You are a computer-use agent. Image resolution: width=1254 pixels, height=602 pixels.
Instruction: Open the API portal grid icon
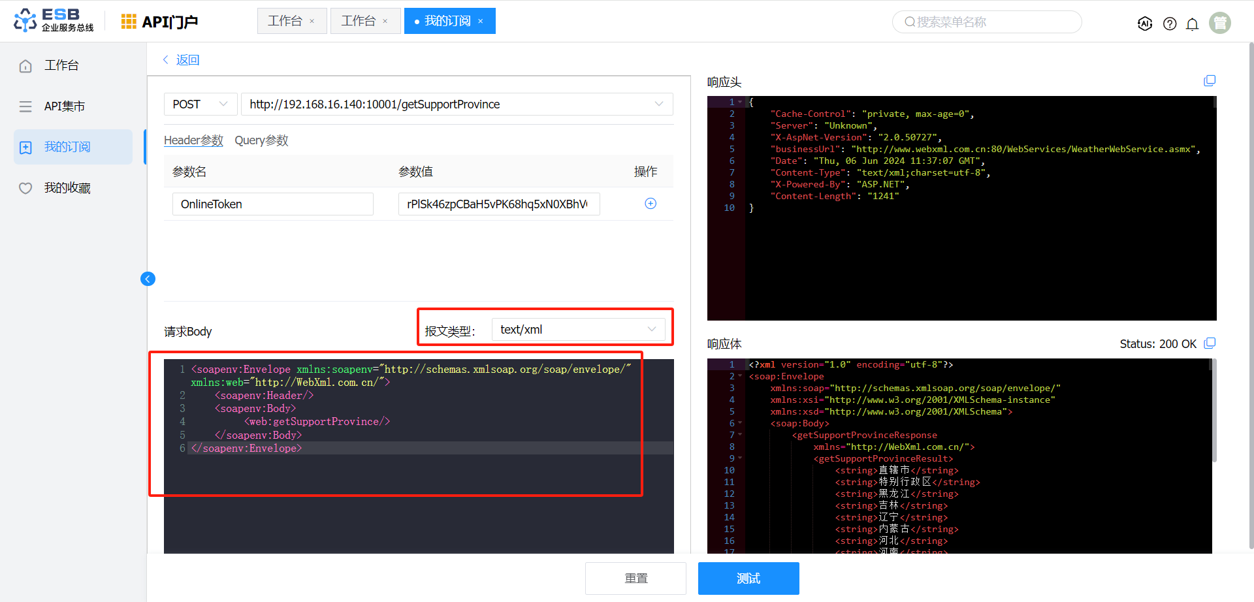129,22
